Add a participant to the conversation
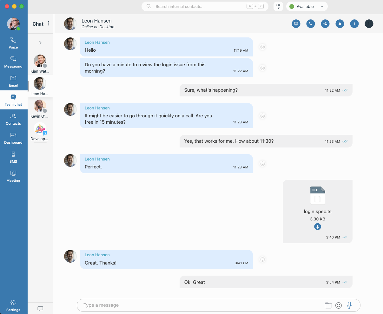 pyautogui.click(x=325, y=23)
